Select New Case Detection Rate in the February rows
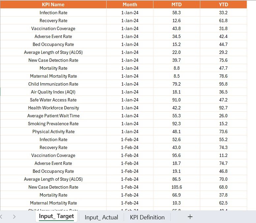This screenshot has width=256, height=223. pyautogui.click(x=53, y=187)
